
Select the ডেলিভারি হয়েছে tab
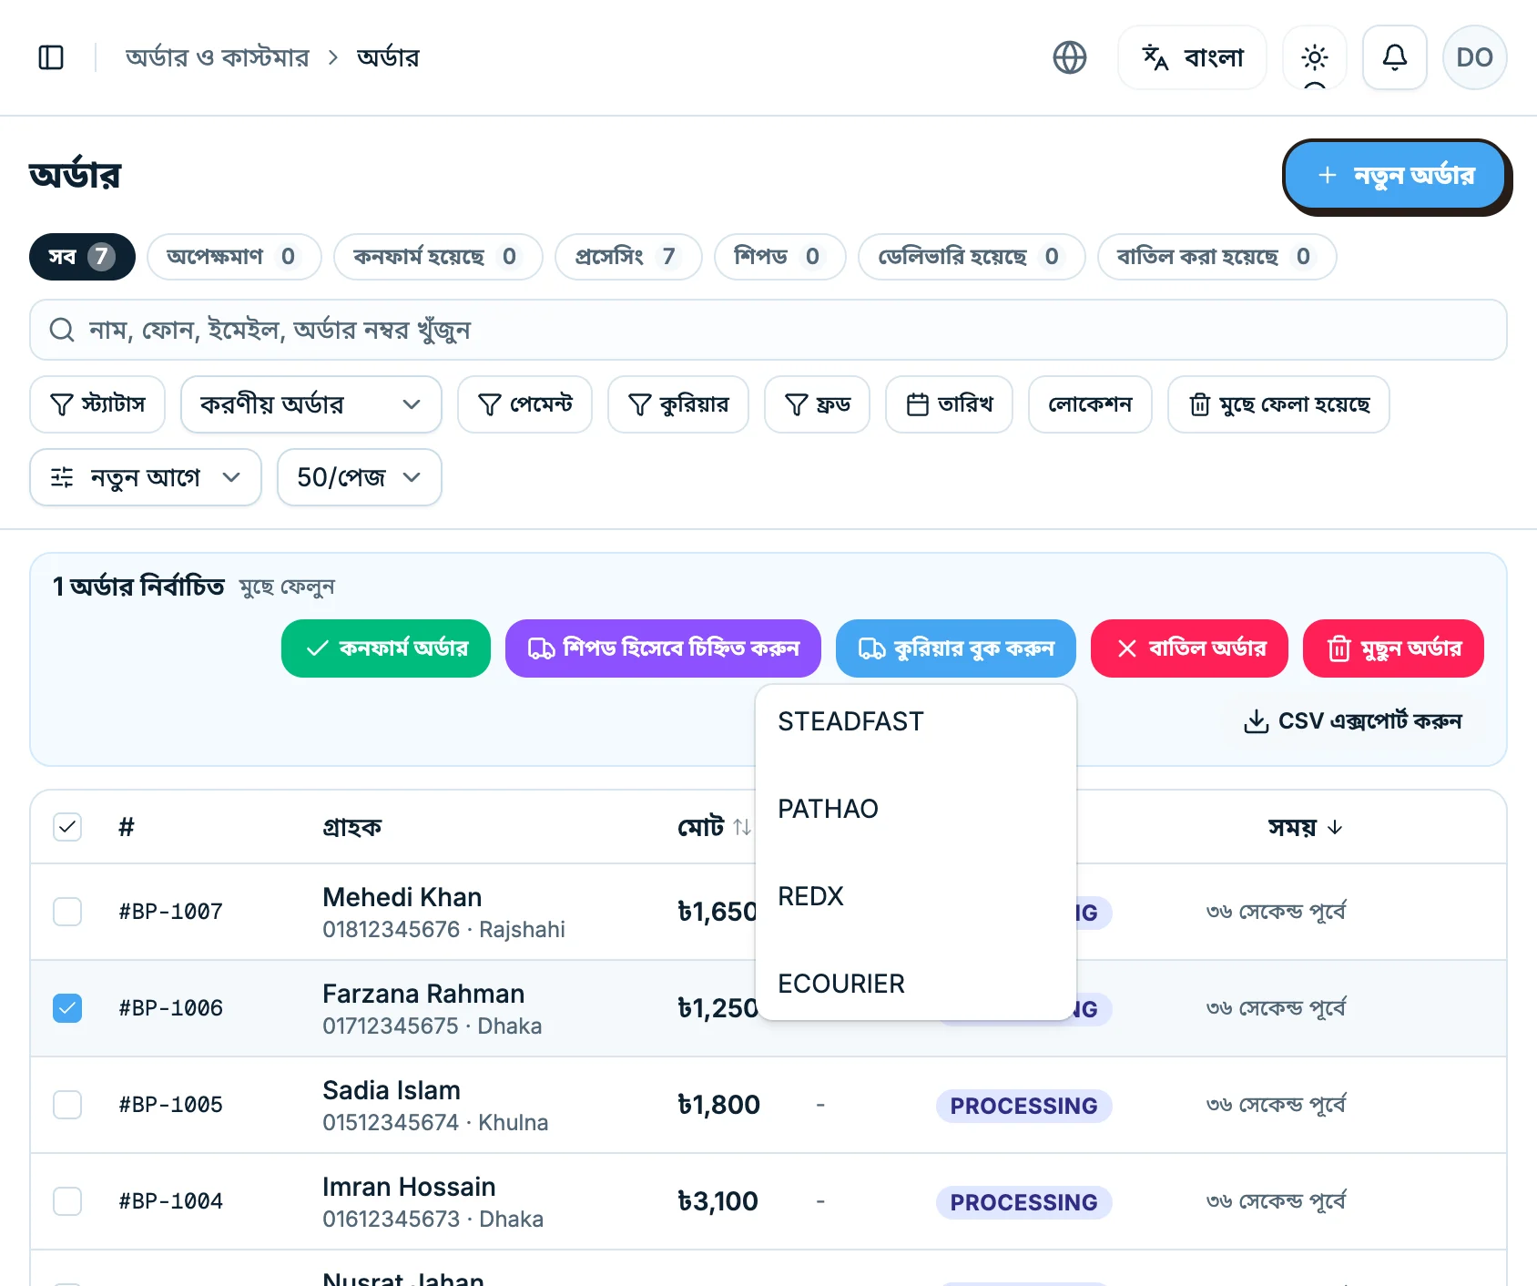(x=972, y=257)
